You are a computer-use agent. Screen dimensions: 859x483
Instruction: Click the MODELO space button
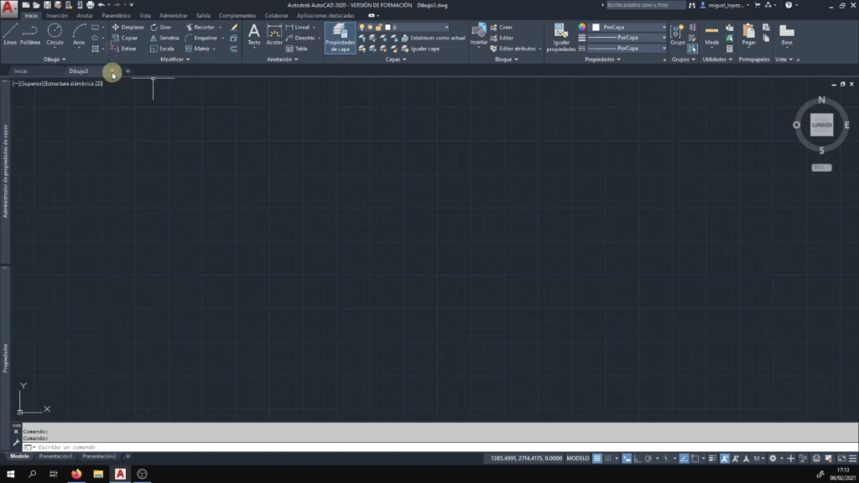577,459
